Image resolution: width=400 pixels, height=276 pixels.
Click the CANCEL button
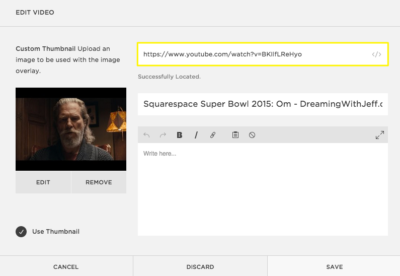[66, 267]
